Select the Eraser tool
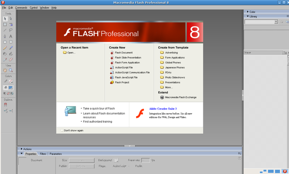The height and width of the screenshot is (174, 289). pos(11,59)
